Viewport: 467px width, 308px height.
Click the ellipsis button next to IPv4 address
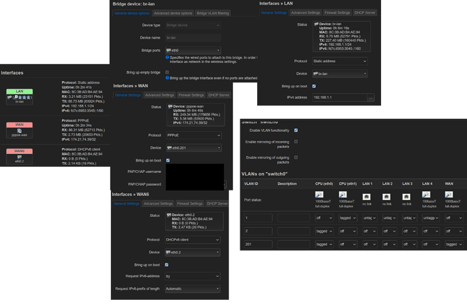tap(371, 97)
